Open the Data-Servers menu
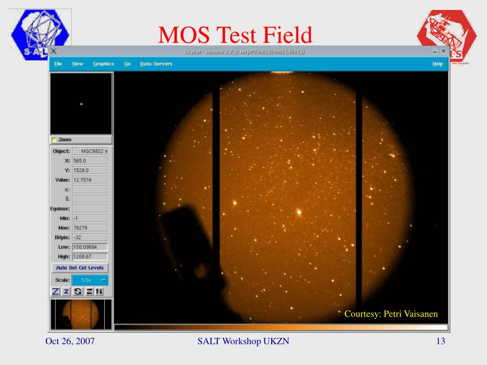This screenshot has width=487, height=365. [156, 64]
